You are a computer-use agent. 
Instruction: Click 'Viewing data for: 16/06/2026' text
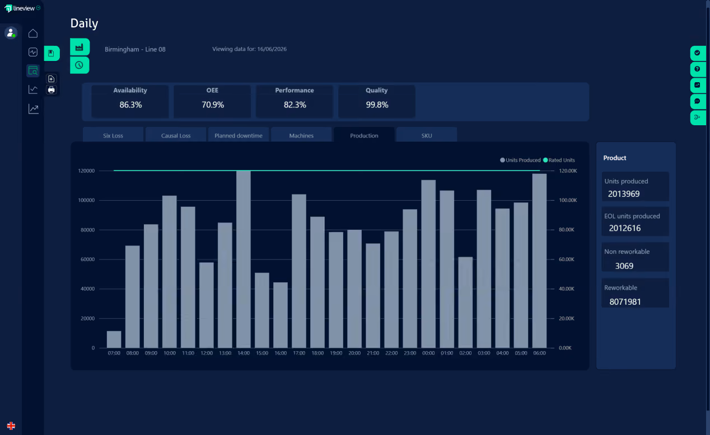(x=249, y=49)
